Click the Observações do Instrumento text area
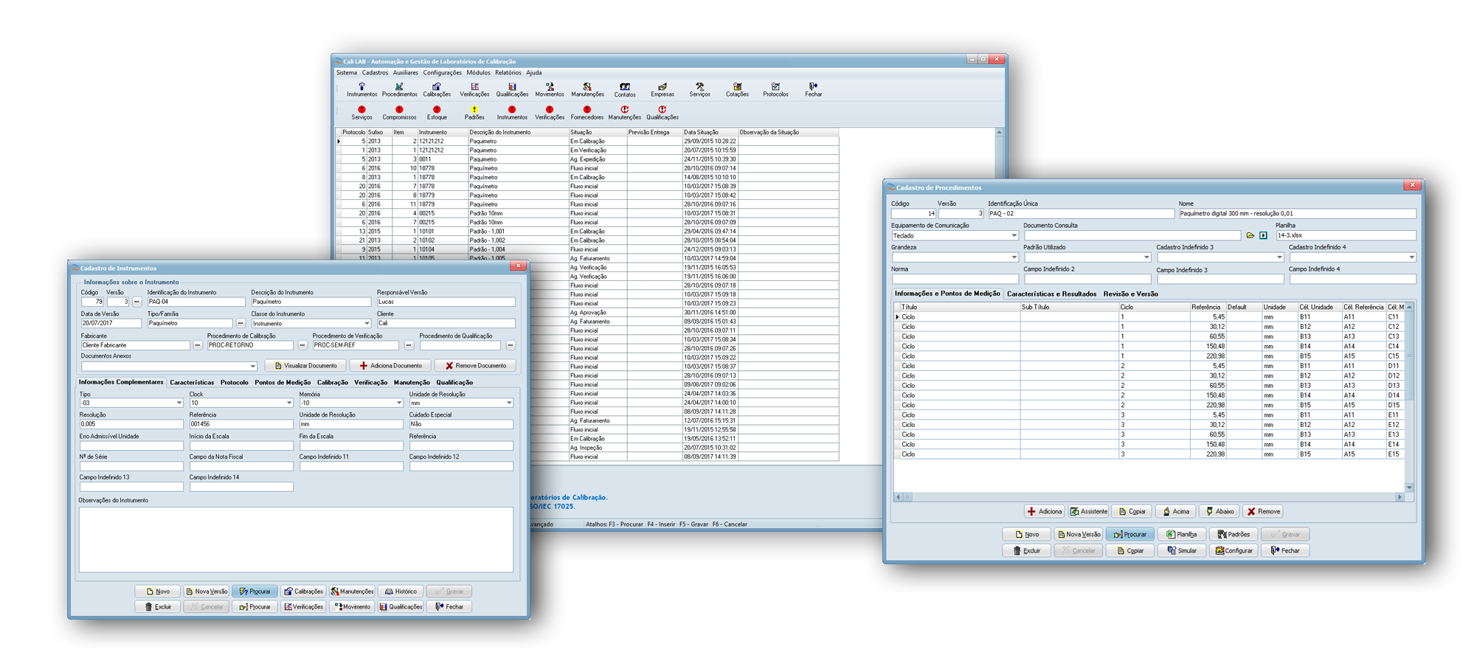Viewport: 1477px width, 669px height. coord(296,538)
